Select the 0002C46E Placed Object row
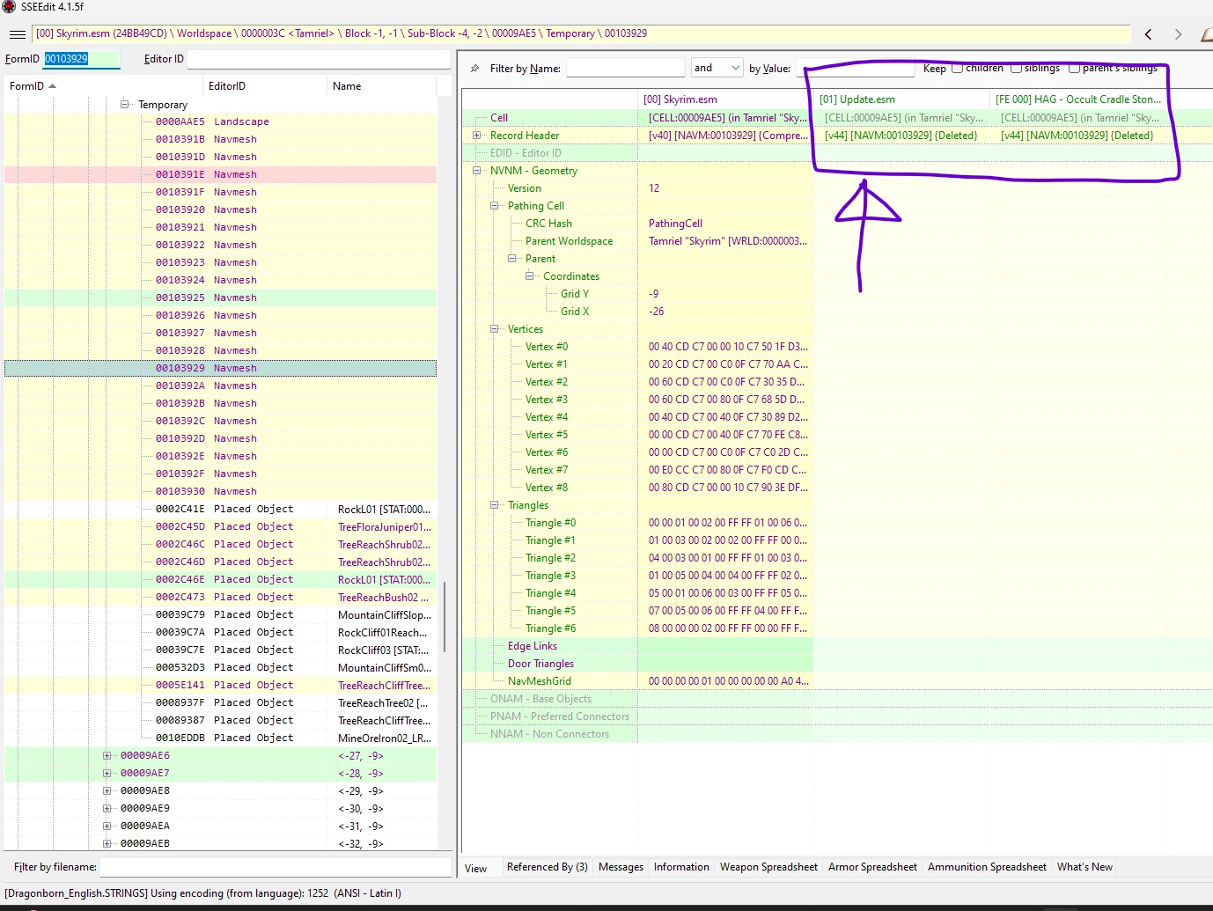Viewport: 1213px width, 911px height. click(x=220, y=579)
